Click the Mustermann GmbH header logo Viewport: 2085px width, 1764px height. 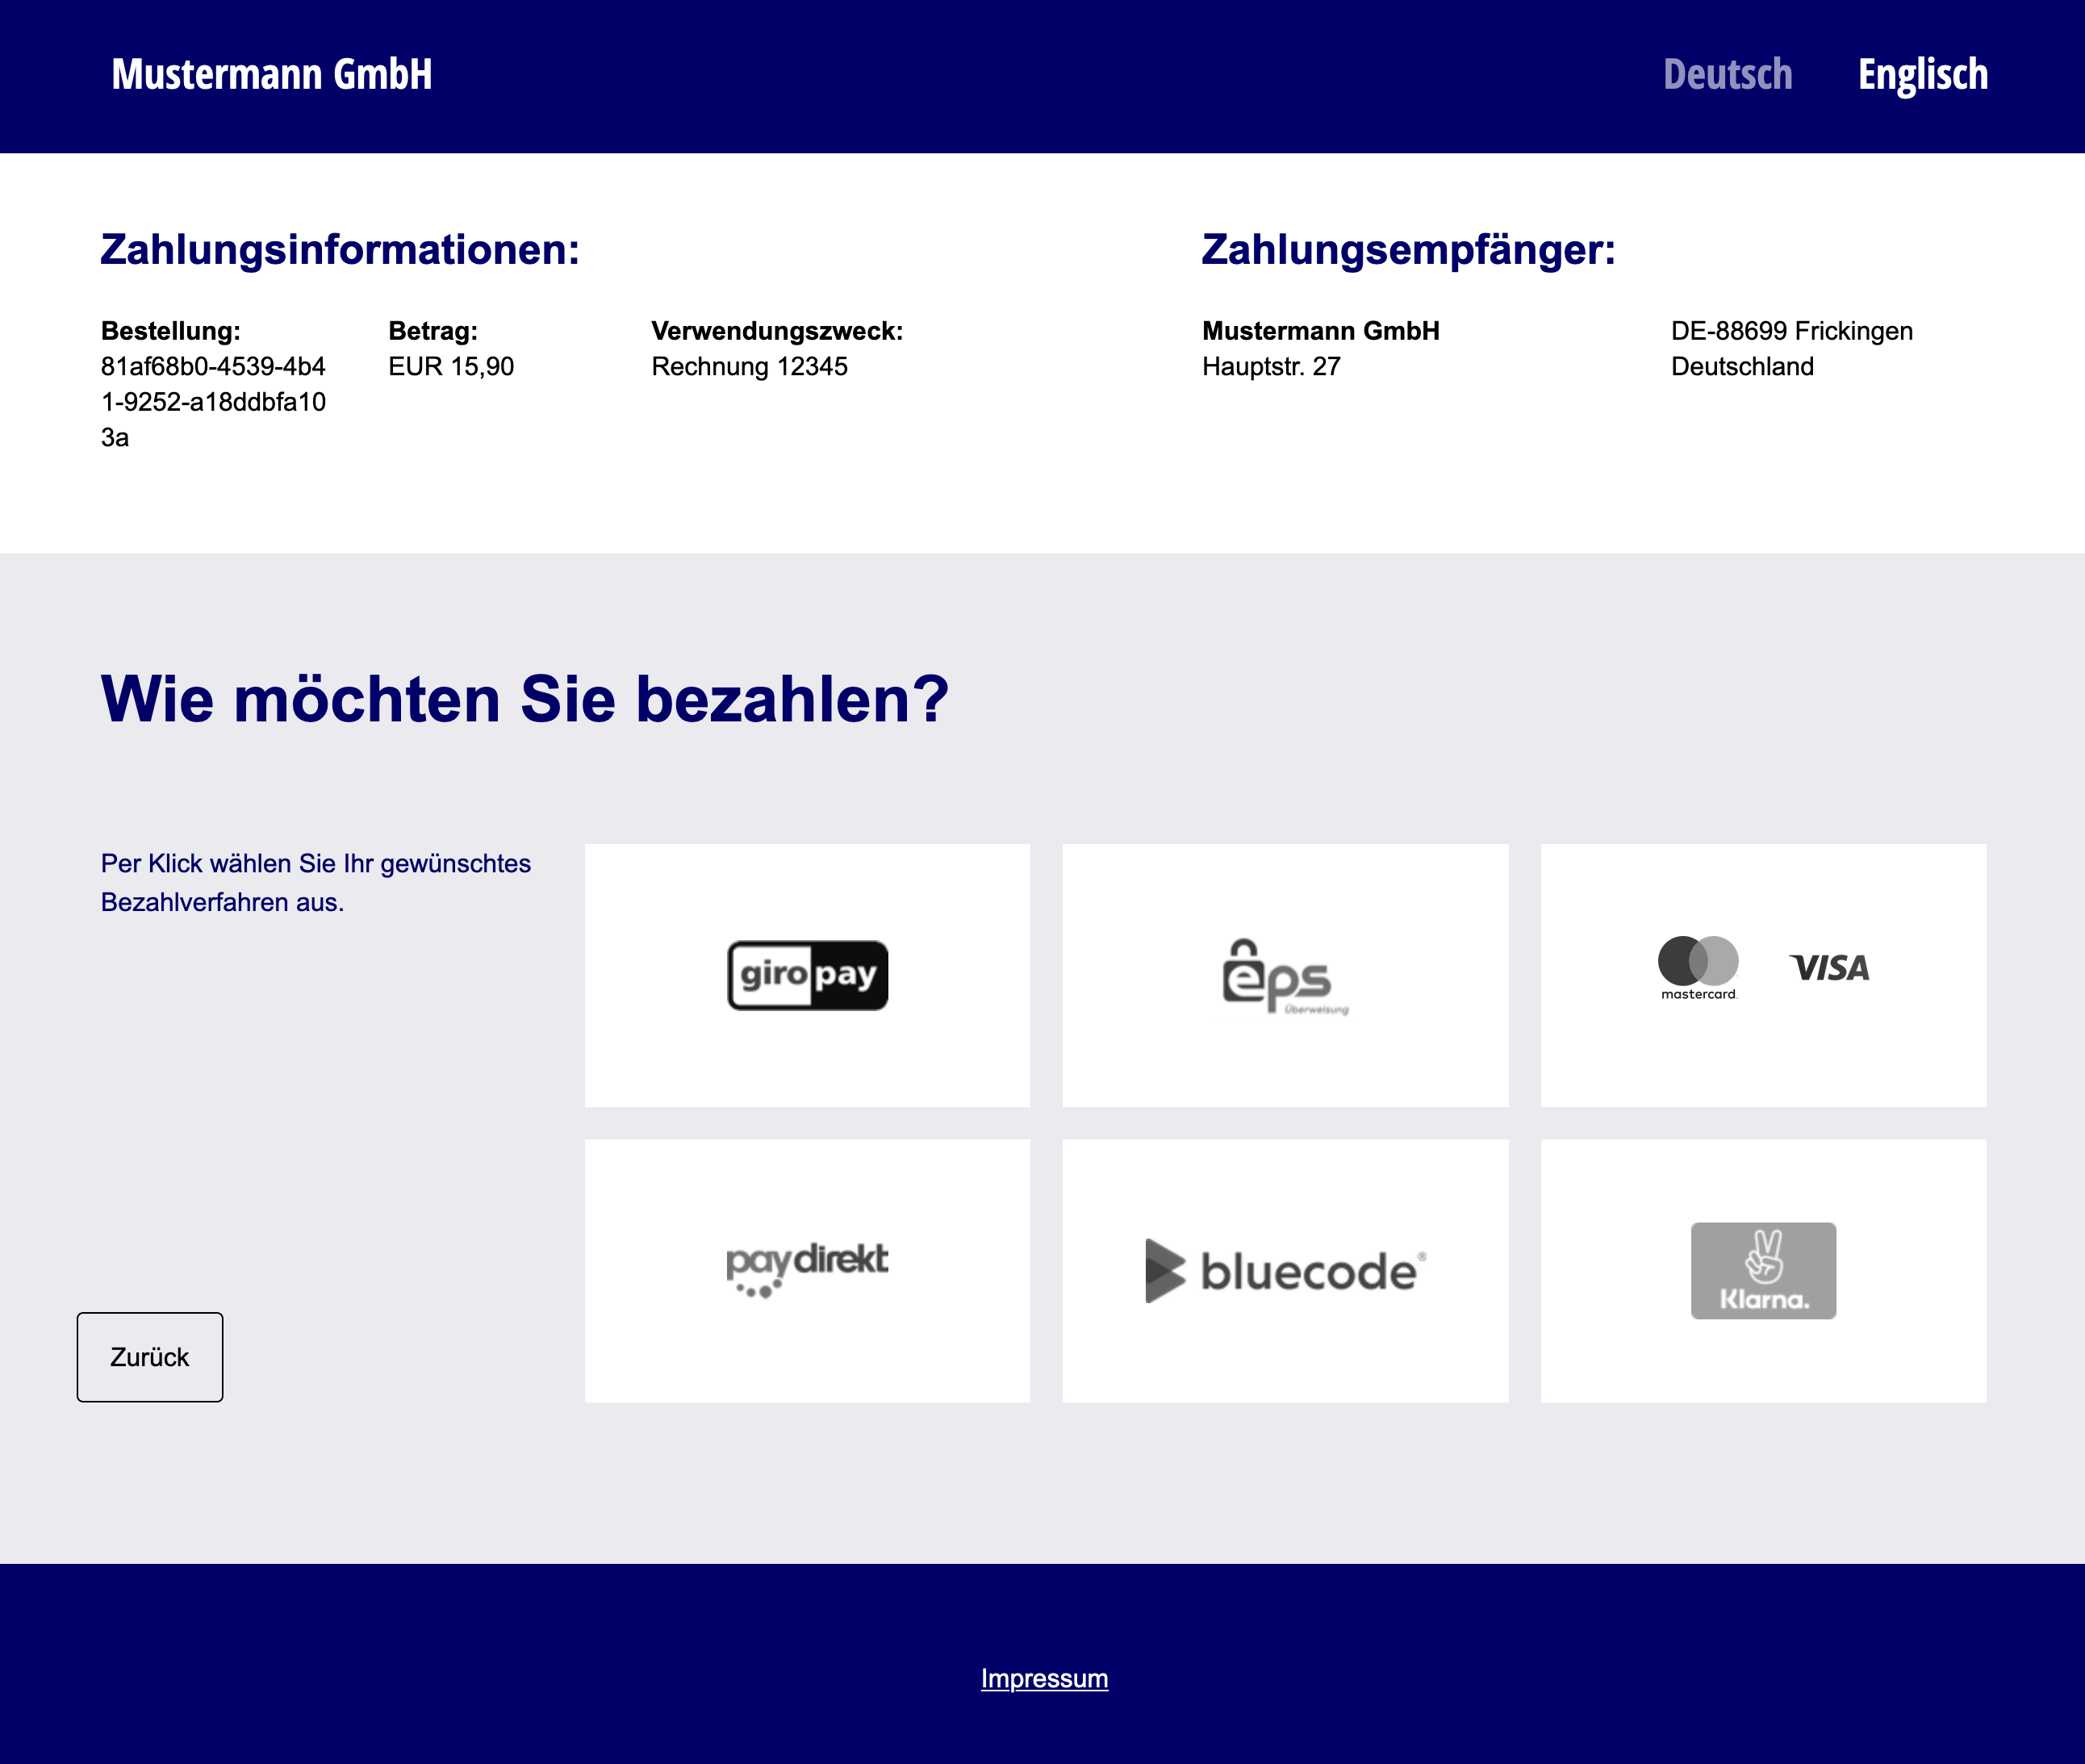[272, 73]
